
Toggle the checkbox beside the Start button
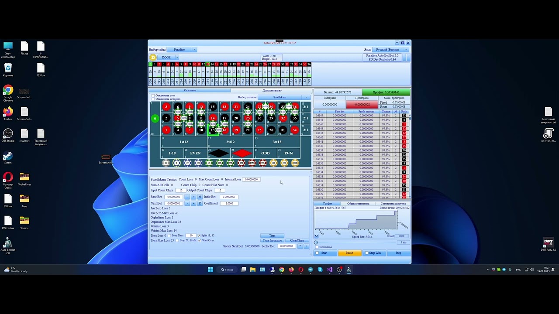317,253
